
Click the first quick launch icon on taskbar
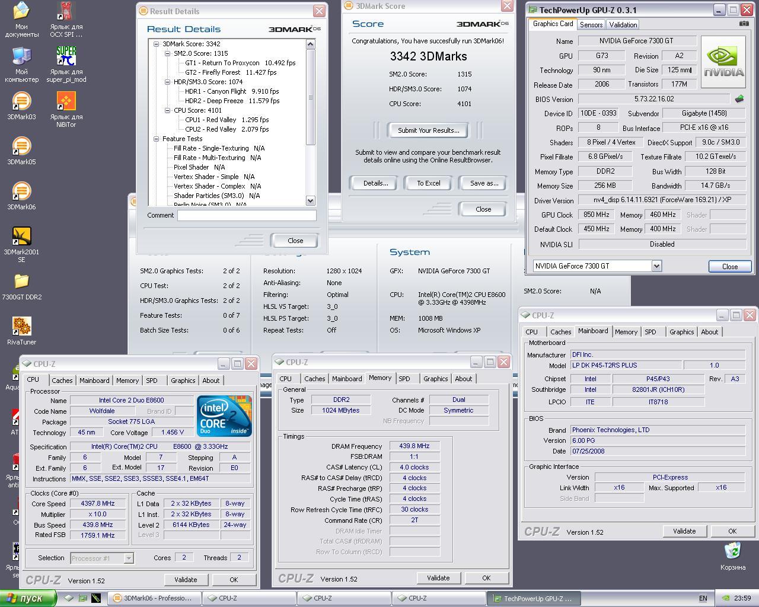click(x=69, y=598)
